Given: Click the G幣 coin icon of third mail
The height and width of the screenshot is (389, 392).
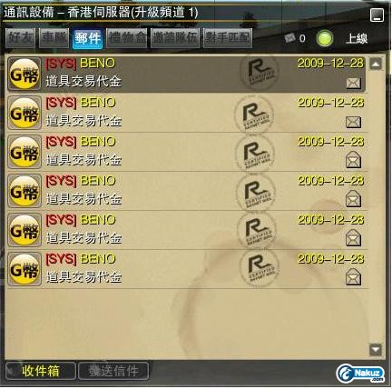Looking at the screenshot, I should click(x=24, y=152).
